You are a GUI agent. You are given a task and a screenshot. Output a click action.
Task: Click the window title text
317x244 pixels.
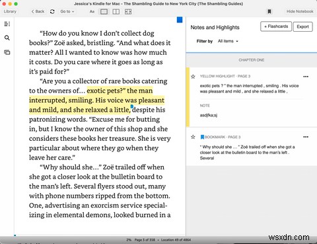pos(158,4)
